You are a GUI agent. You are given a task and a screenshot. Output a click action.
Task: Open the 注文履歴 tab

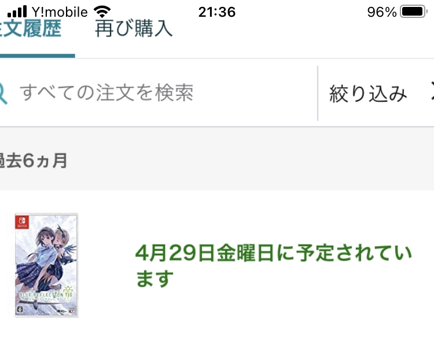(31, 29)
